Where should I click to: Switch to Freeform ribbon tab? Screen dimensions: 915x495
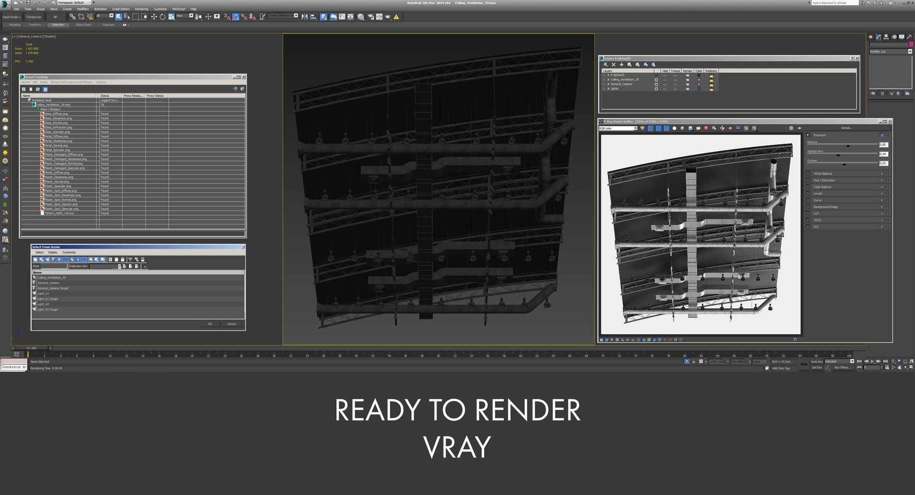pos(35,25)
